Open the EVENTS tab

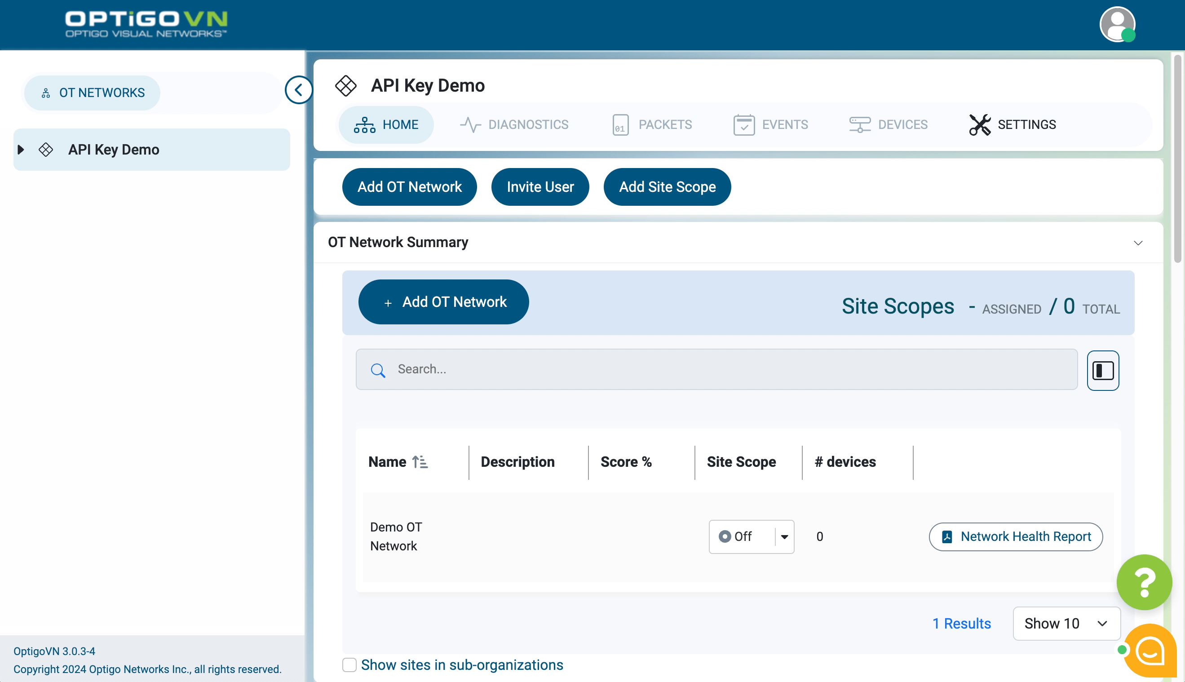click(x=771, y=124)
